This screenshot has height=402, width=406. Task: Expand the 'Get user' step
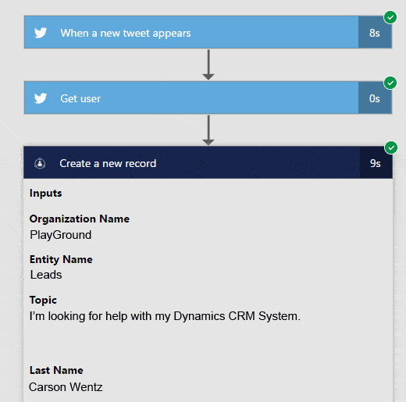pos(191,98)
